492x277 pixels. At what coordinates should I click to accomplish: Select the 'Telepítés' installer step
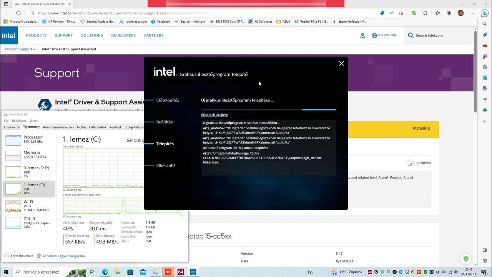(165, 144)
